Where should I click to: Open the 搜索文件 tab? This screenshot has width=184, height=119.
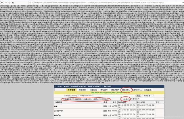(82, 90)
